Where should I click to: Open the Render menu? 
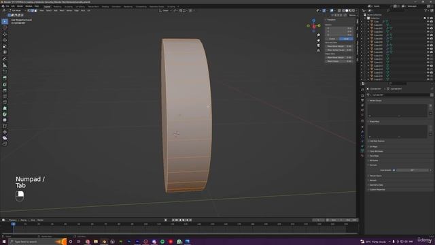20,6
